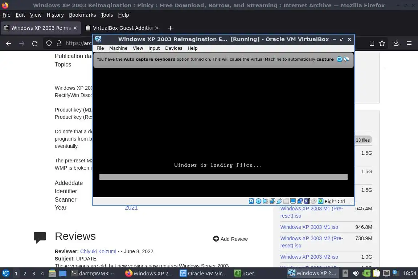Open Machine menu in VirtualBox window
The image size is (418, 279).
pos(118,48)
